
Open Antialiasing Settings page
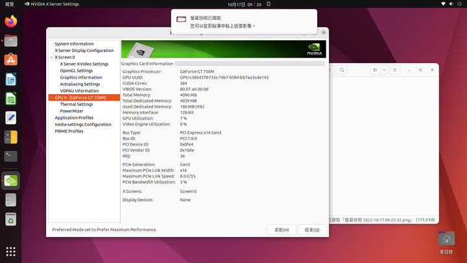pyautogui.click(x=80, y=84)
